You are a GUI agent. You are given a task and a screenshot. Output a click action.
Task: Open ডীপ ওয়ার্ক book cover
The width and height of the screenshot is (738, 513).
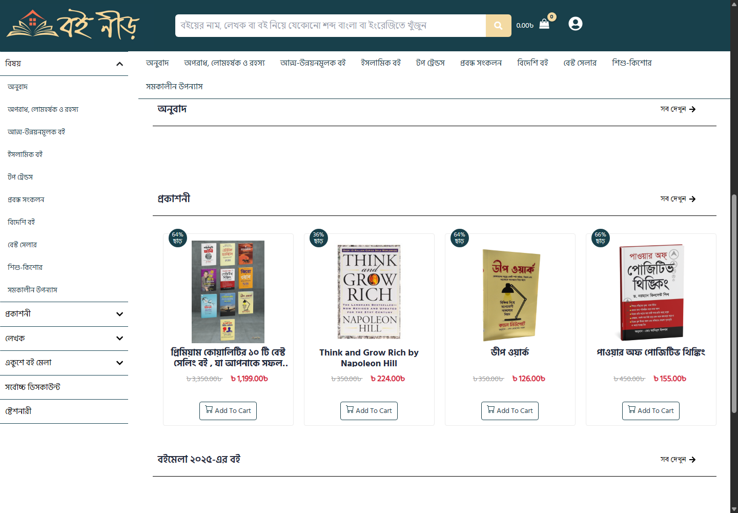click(x=511, y=294)
